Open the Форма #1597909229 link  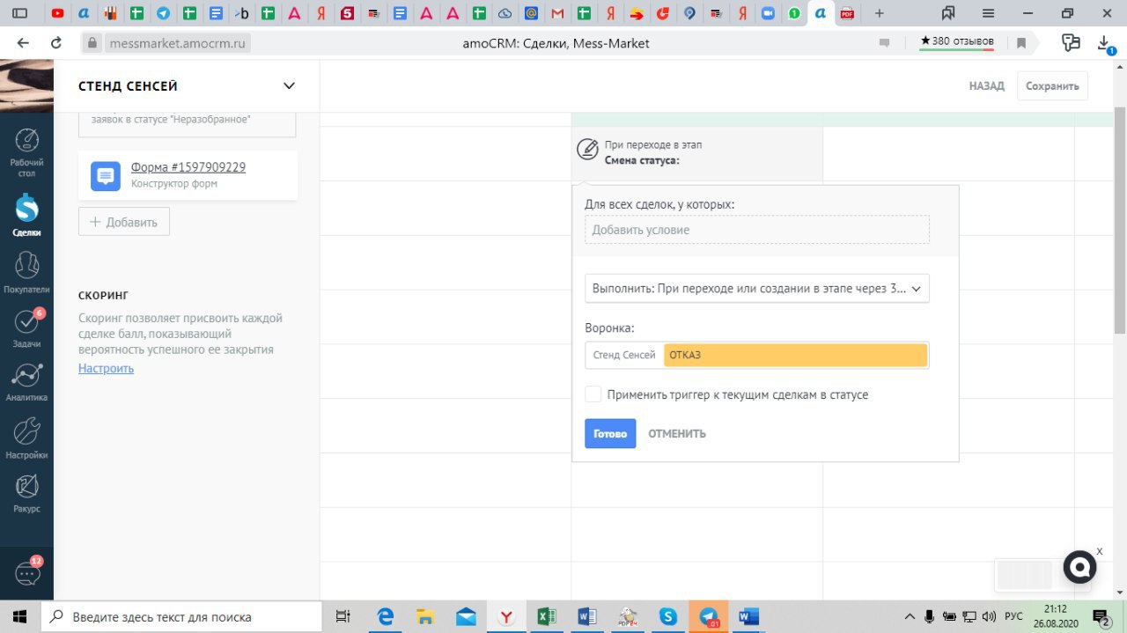click(x=188, y=167)
